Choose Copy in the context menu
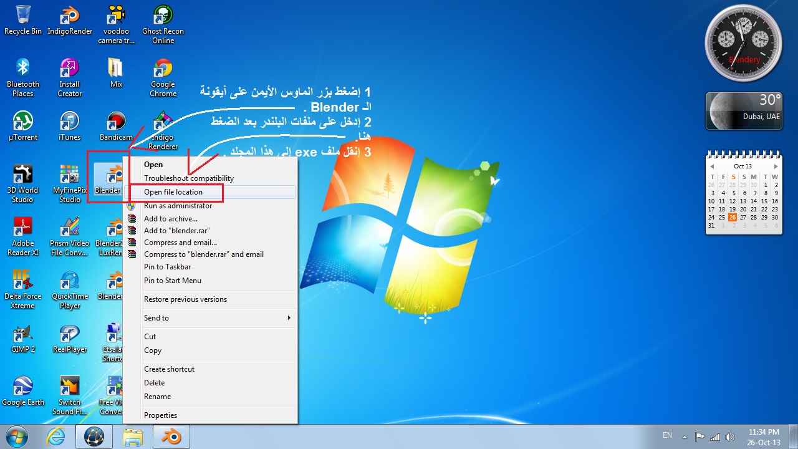Viewport: 798px width, 449px height. [211, 350]
